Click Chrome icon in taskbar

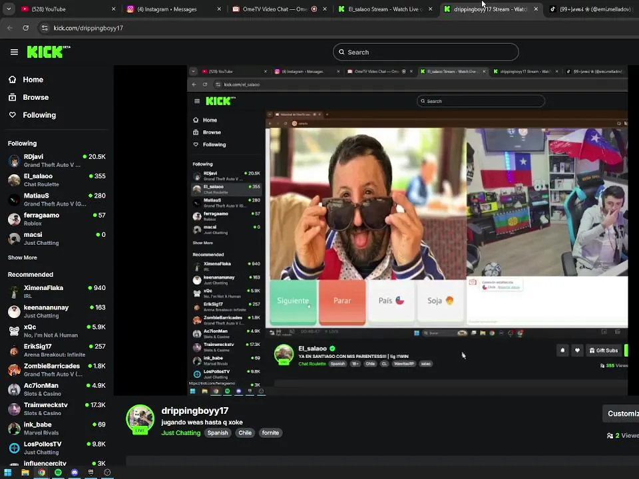41,472
